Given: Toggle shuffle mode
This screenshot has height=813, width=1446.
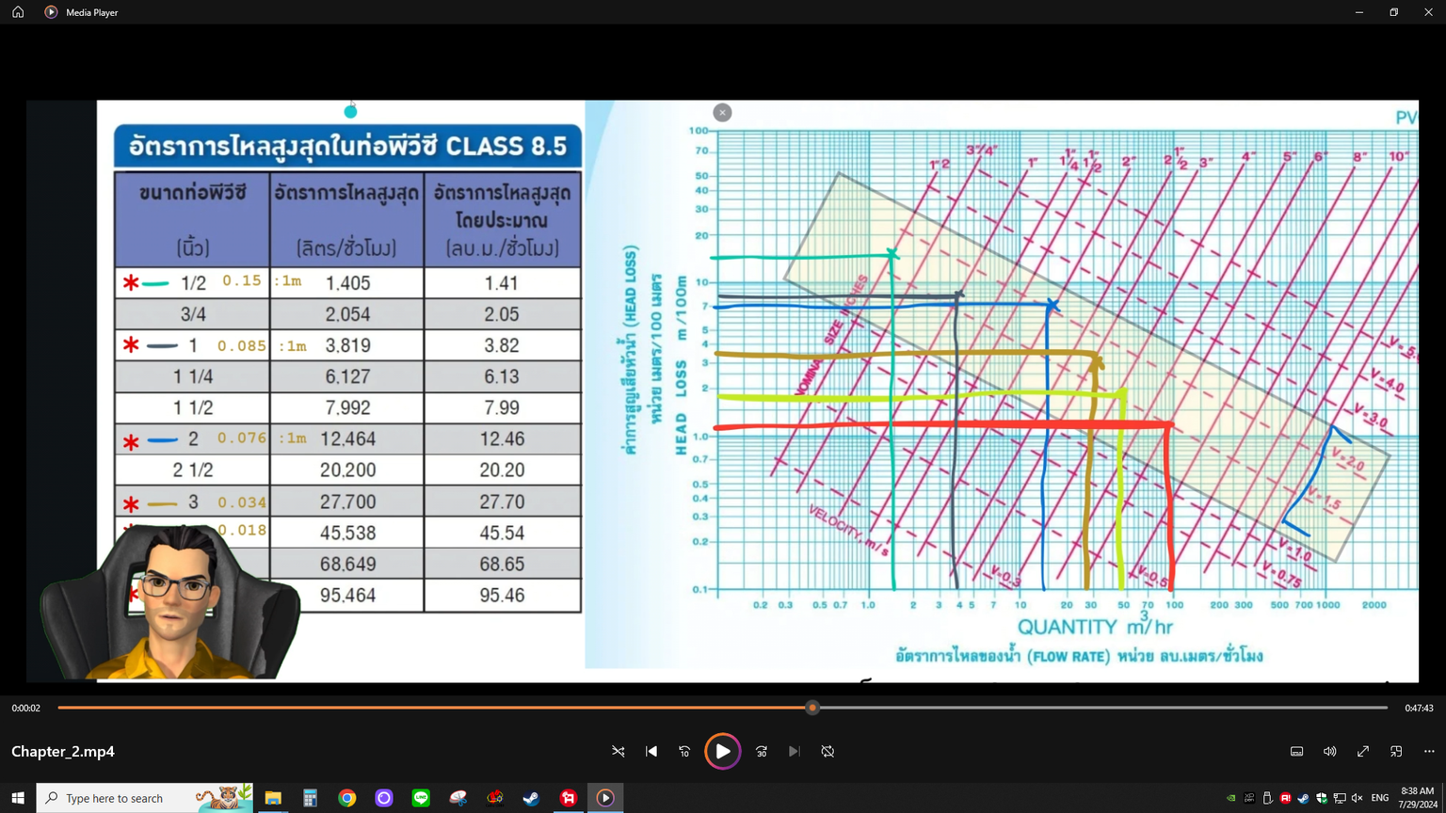Looking at the screenshot, I should click(x=619, y=752).
